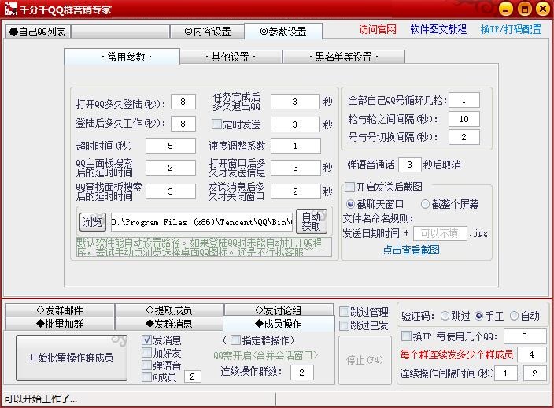
Task: Click the 速度调整系数 field
Action: tap(296, 146)
